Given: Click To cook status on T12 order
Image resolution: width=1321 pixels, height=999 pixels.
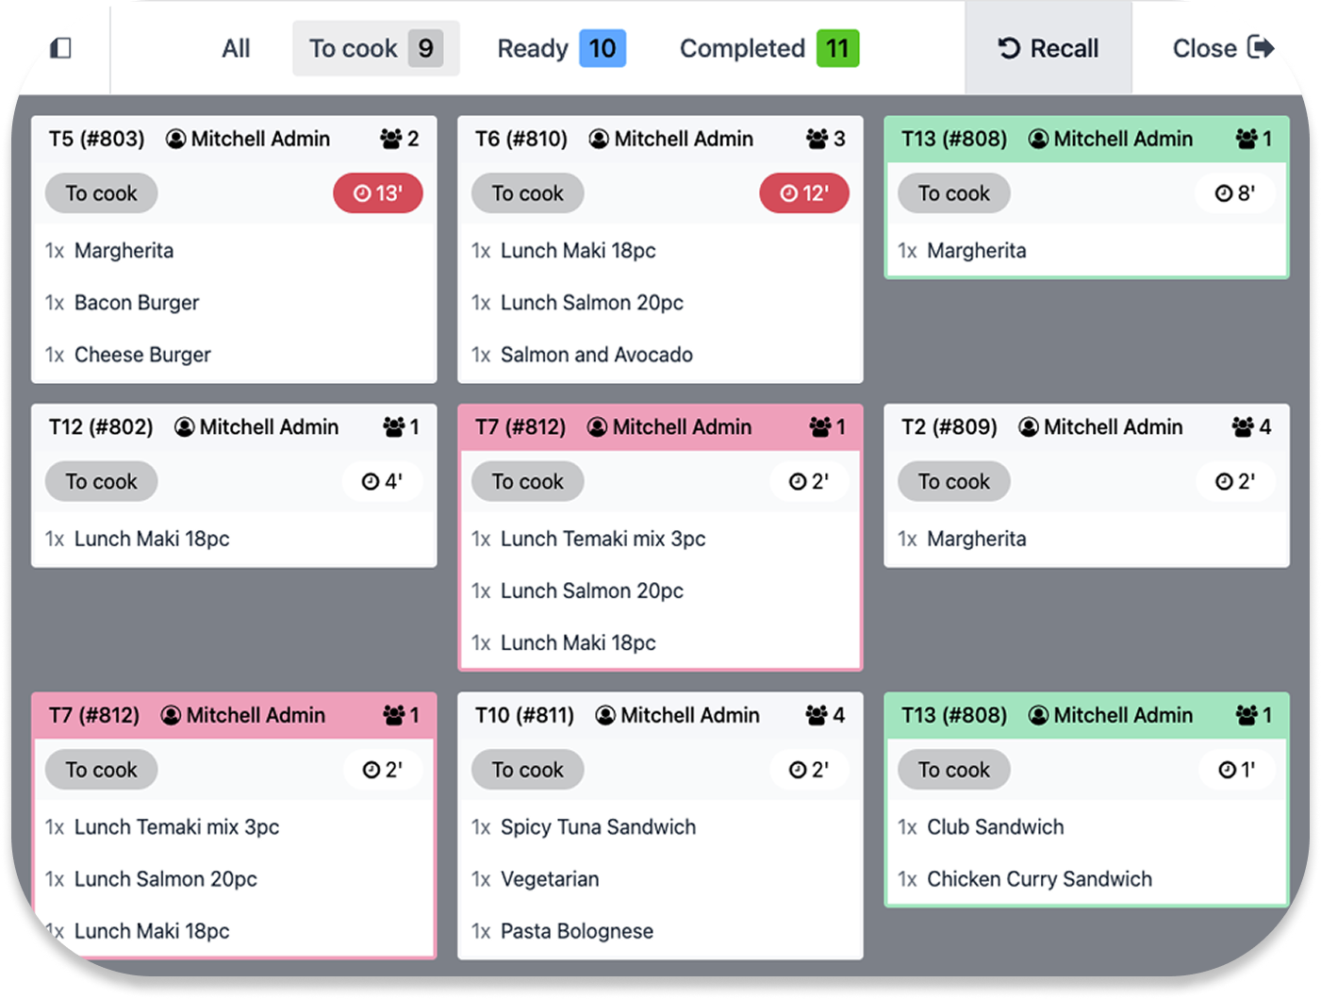Looking at the screenshot, I should pyautogui.click(x=101, y=481).
